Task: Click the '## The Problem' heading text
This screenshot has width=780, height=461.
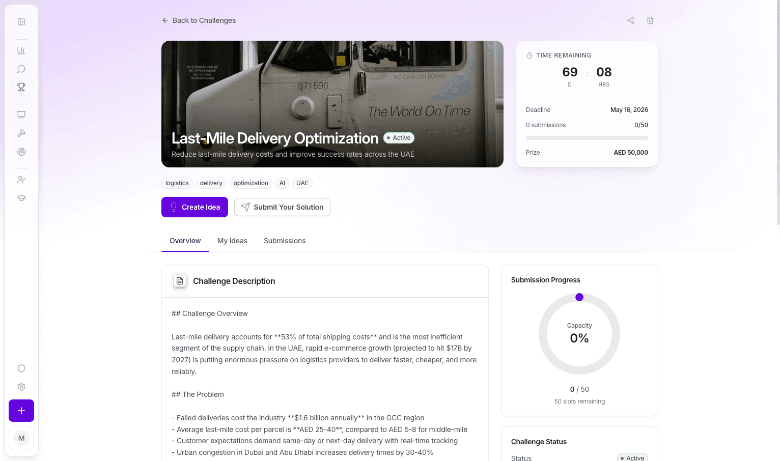Action: (198, 394)
